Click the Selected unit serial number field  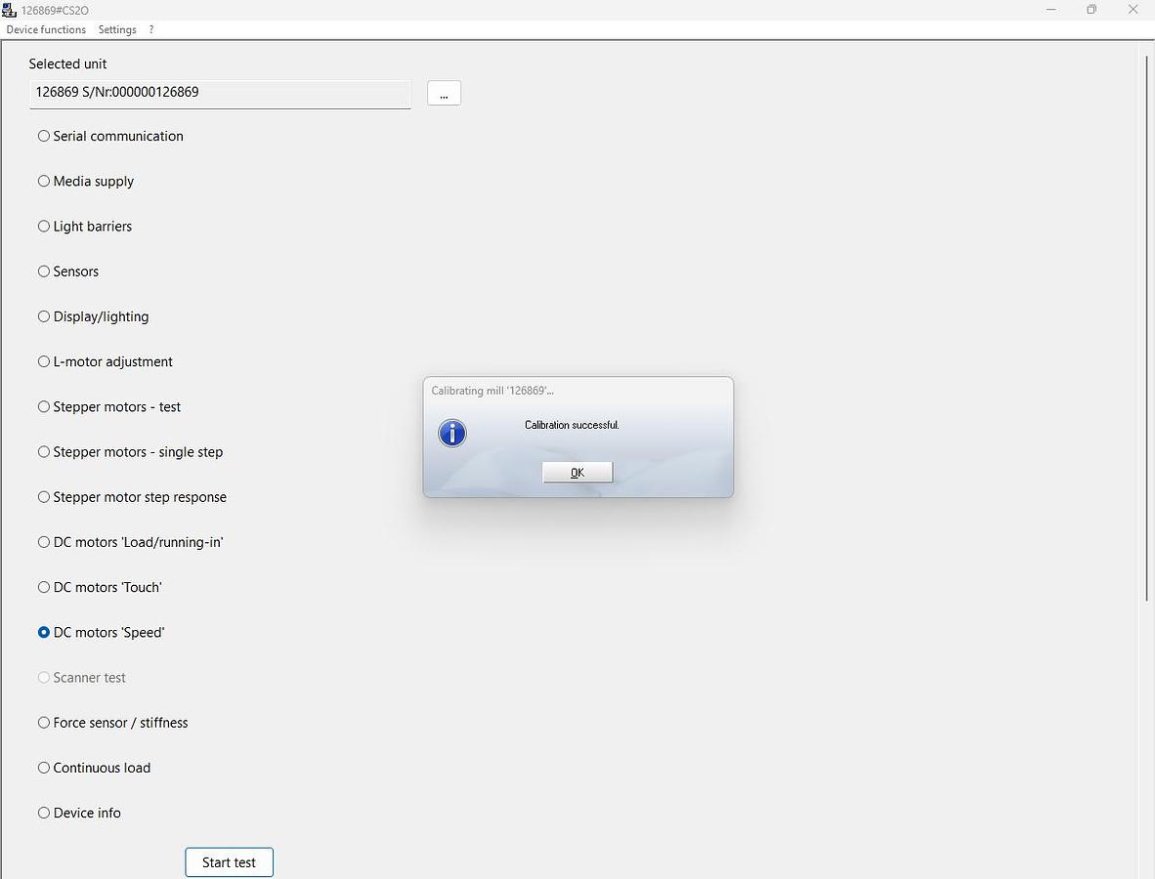(220, 93)
